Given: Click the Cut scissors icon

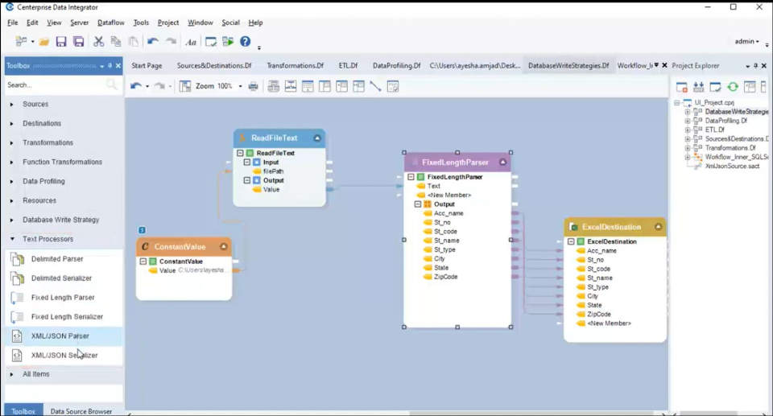Looking at the screenshot, I should click(98, 42).
